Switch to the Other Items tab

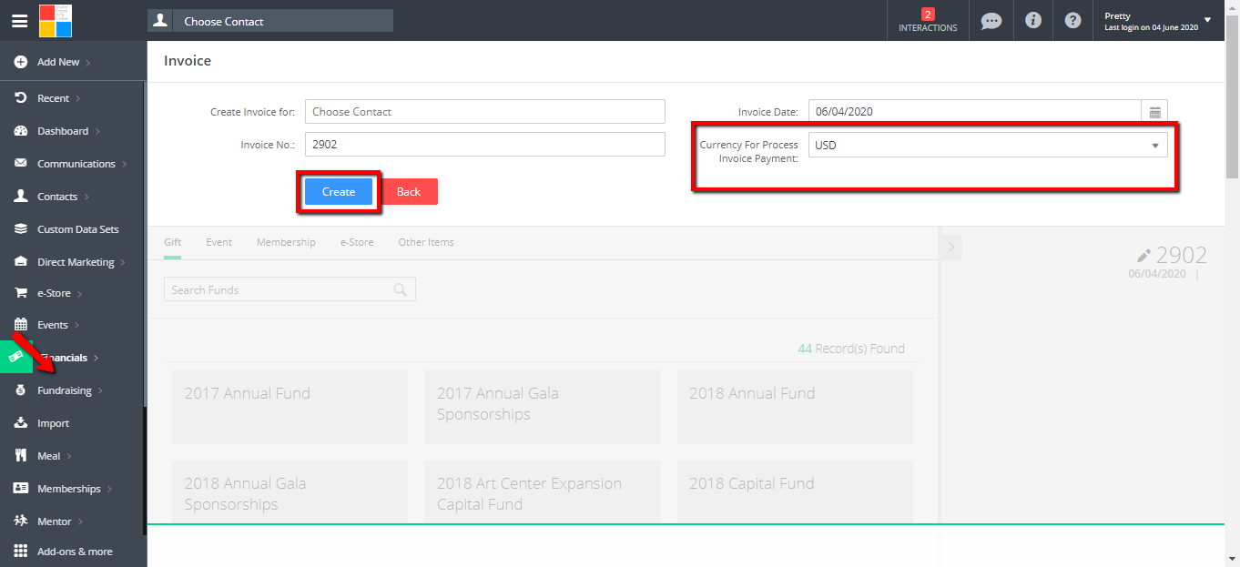point(426,242)
